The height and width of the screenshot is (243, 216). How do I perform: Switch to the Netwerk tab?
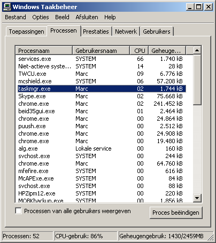[x=126, y=32]
